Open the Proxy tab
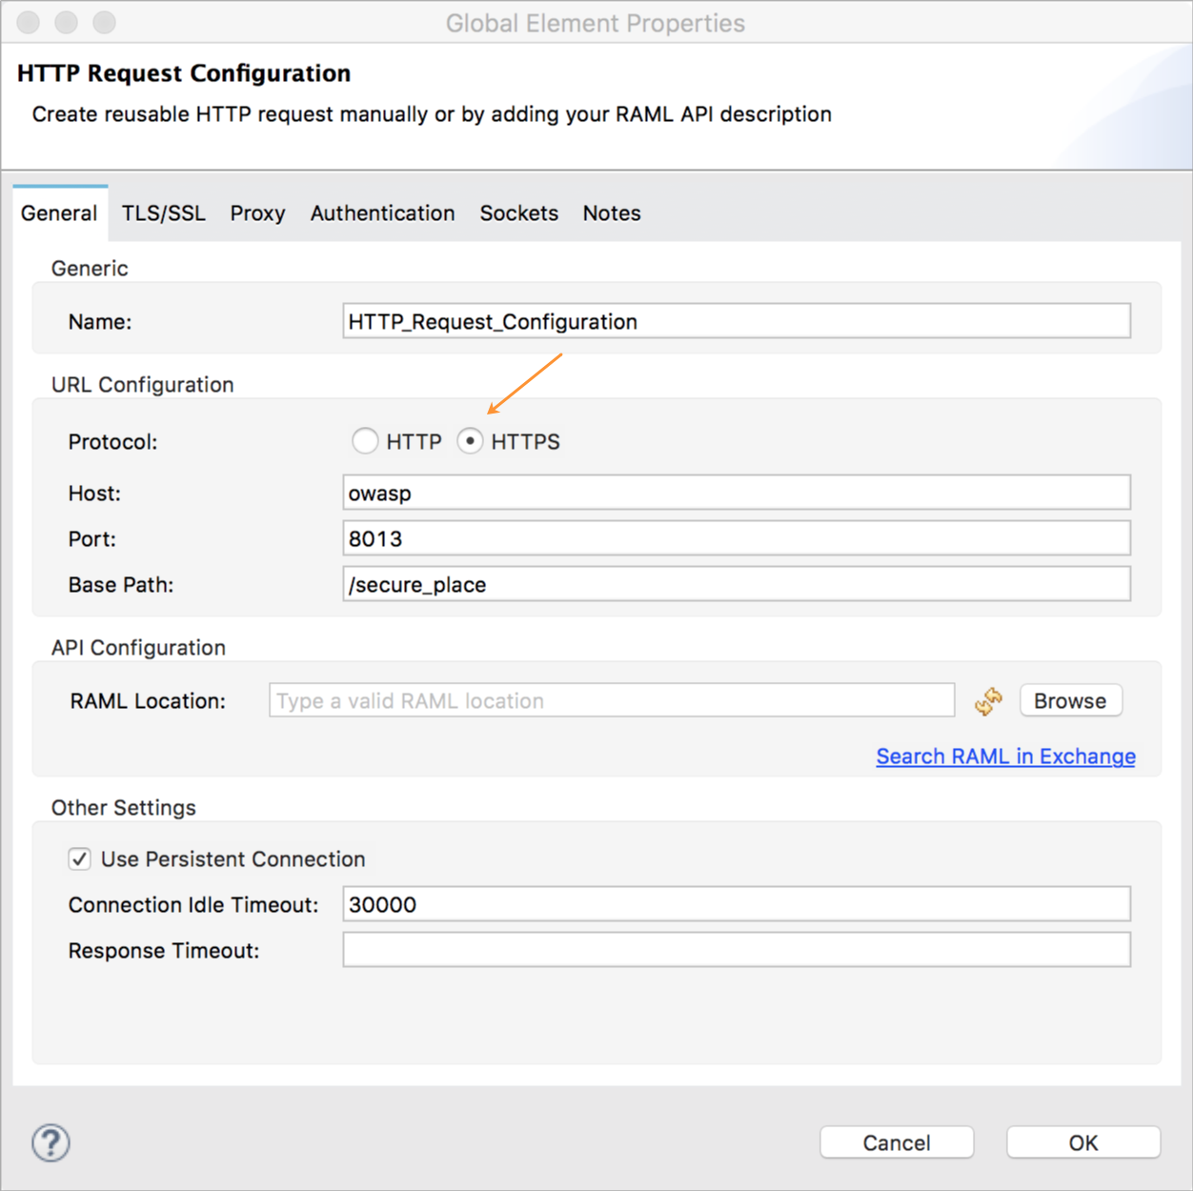 click(x=256, y=213)
